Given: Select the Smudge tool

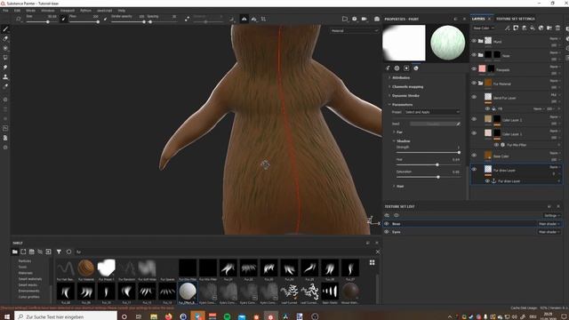Looking at the screenshot, I should (5, 68).
